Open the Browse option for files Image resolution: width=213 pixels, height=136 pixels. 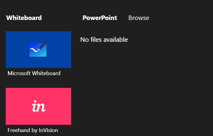[139, 18]
